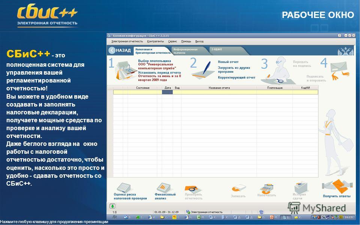Click the envelope icon for step 4
This screenshot has width=360, height=225.
pos(339,70)
